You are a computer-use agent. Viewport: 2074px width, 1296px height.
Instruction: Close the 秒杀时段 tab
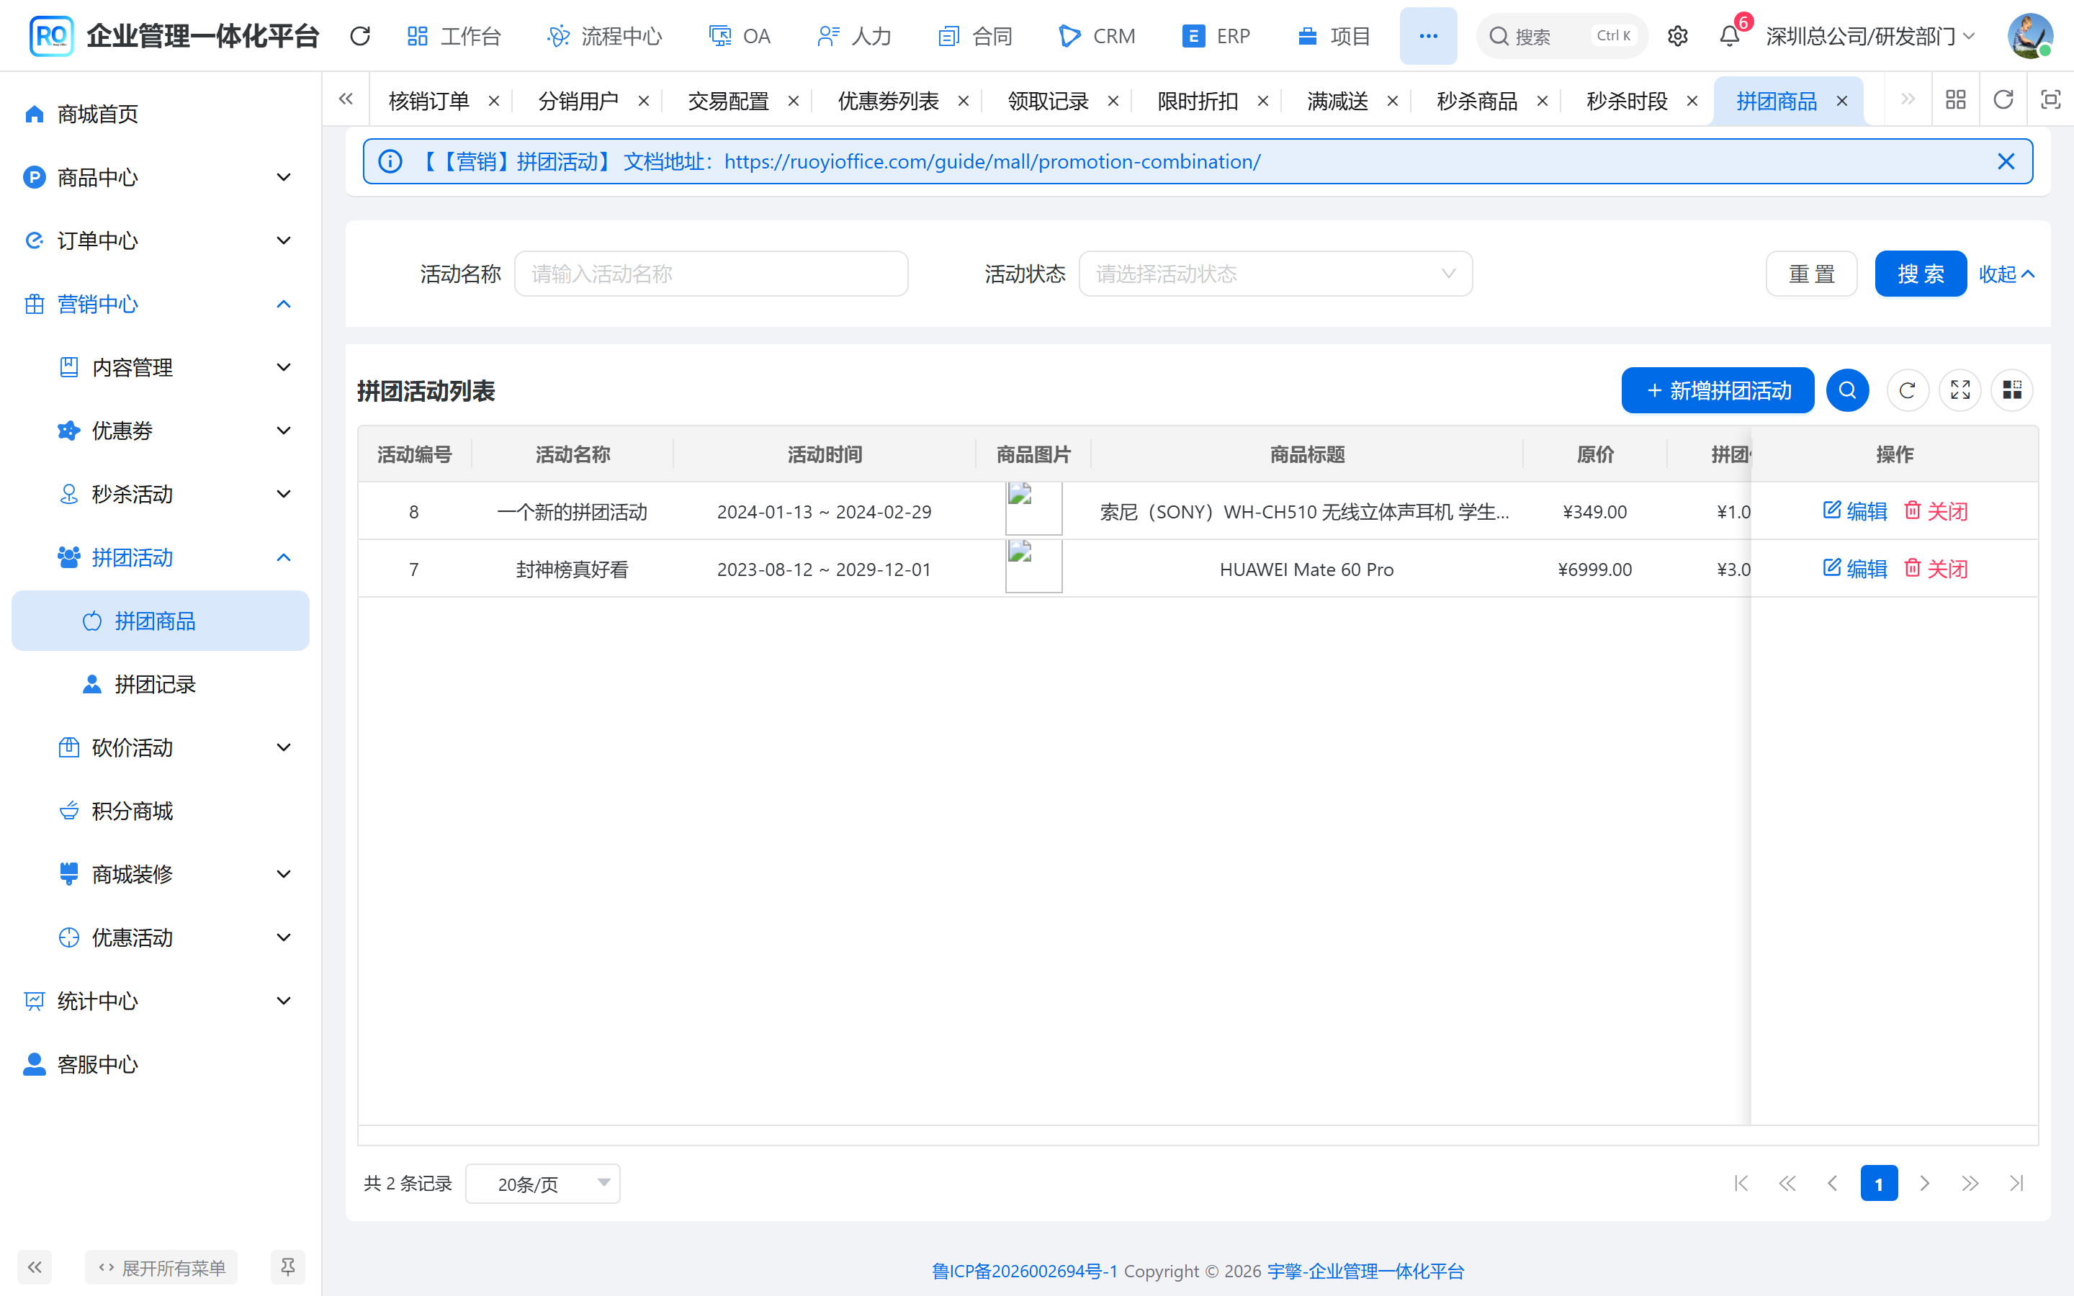pyautogui.click(x=1692, y=101)
